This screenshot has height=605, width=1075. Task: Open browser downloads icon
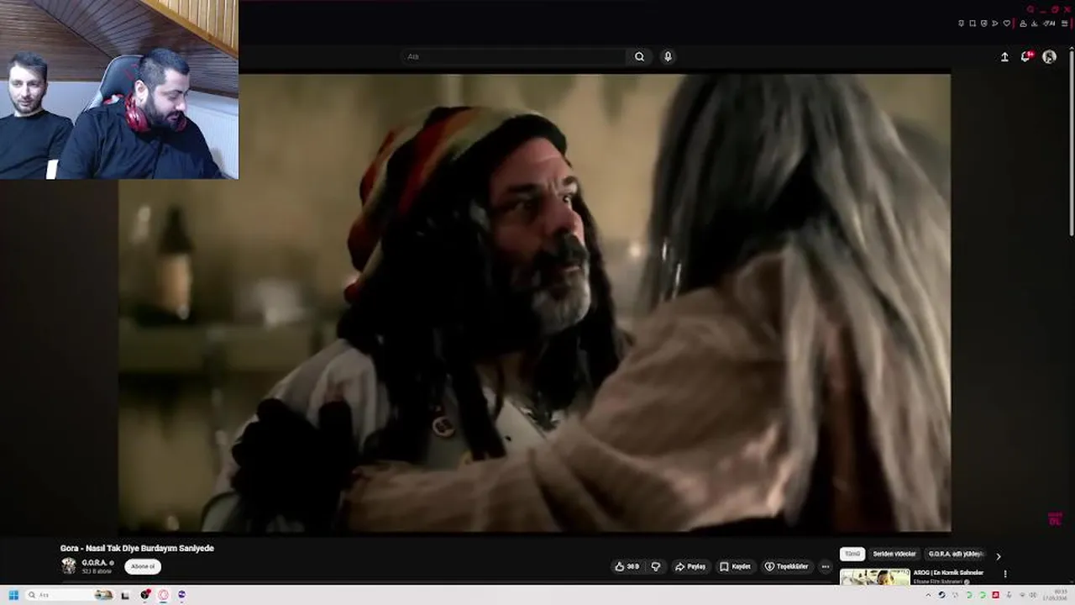tap(1034, 24)
